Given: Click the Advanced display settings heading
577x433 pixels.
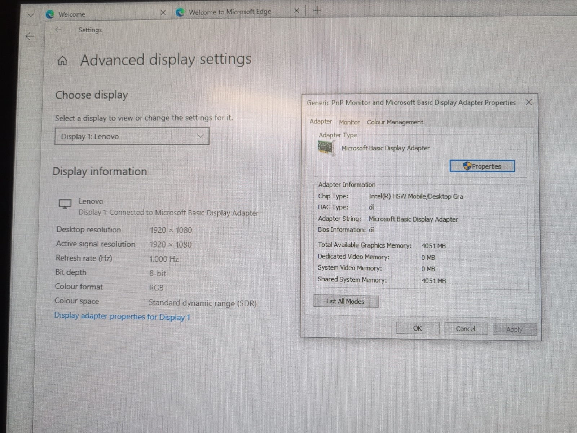Looking at the screenshot, I should click(166, 60).
